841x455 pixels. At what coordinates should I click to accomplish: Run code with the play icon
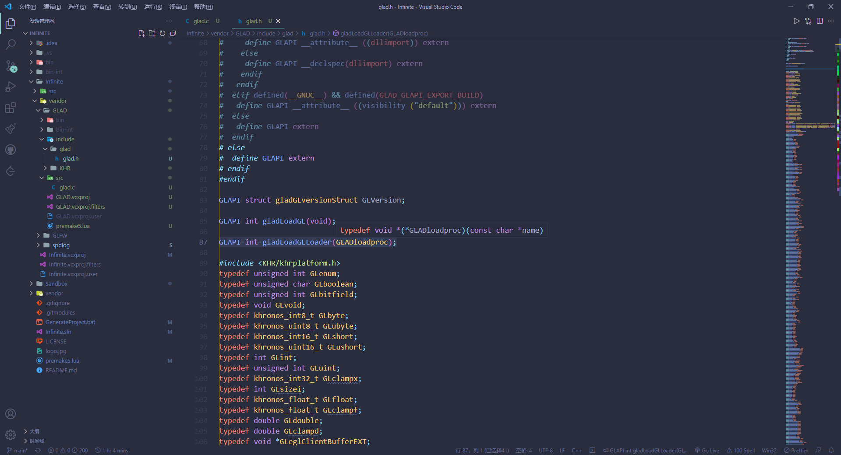coord(796,21)
